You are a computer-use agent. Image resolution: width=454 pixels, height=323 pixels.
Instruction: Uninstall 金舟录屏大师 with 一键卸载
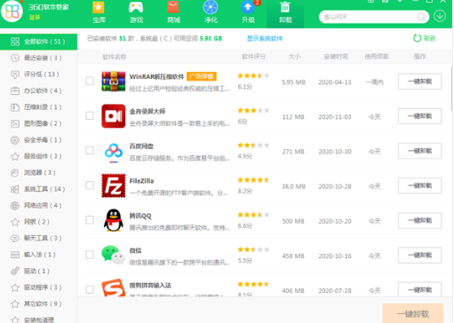[419, 116]
